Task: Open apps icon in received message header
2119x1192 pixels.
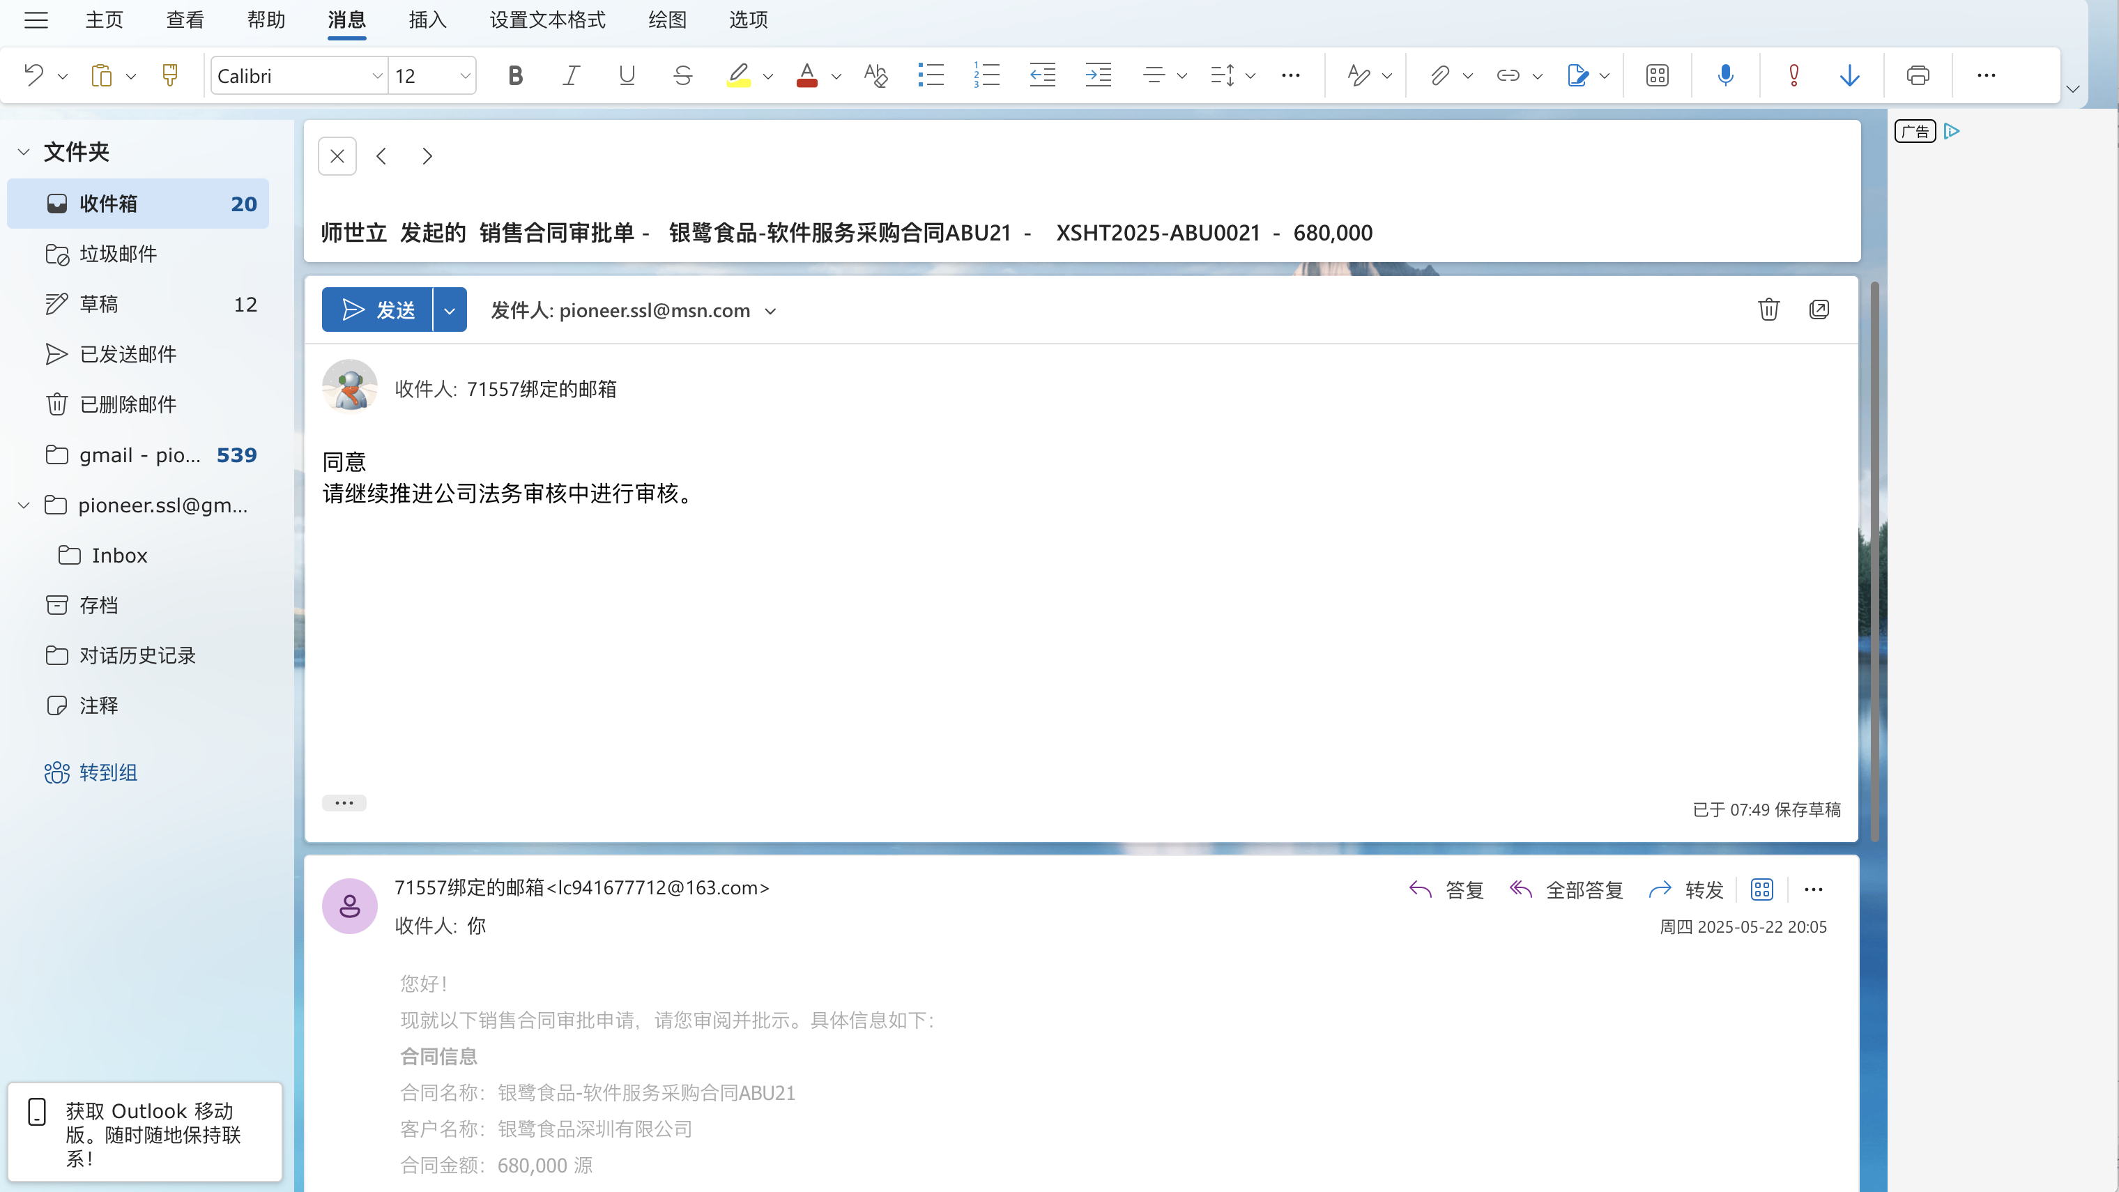Action: (1762, 889)
